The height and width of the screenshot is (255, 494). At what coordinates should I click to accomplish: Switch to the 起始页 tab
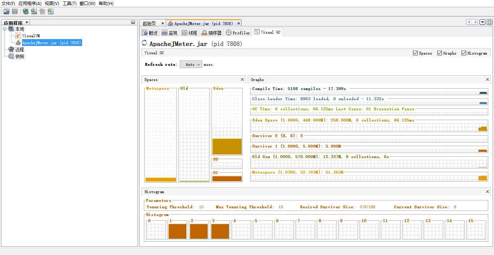coord(149,24)
